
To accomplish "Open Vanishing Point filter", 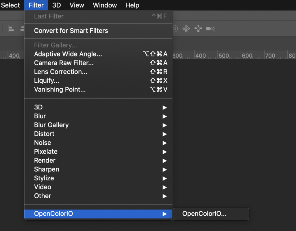I will coord(60,89).
